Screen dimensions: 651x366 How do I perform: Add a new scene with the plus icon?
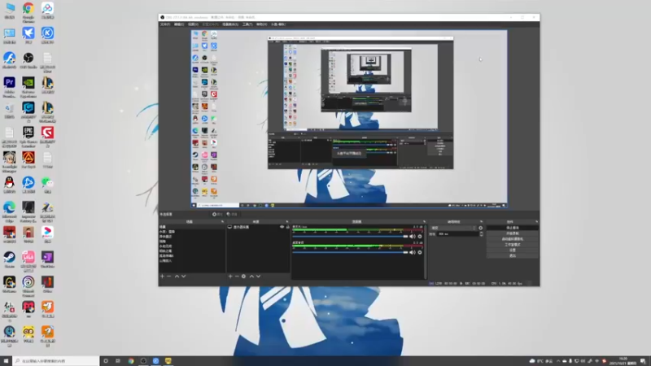click(x=162, y=277)
